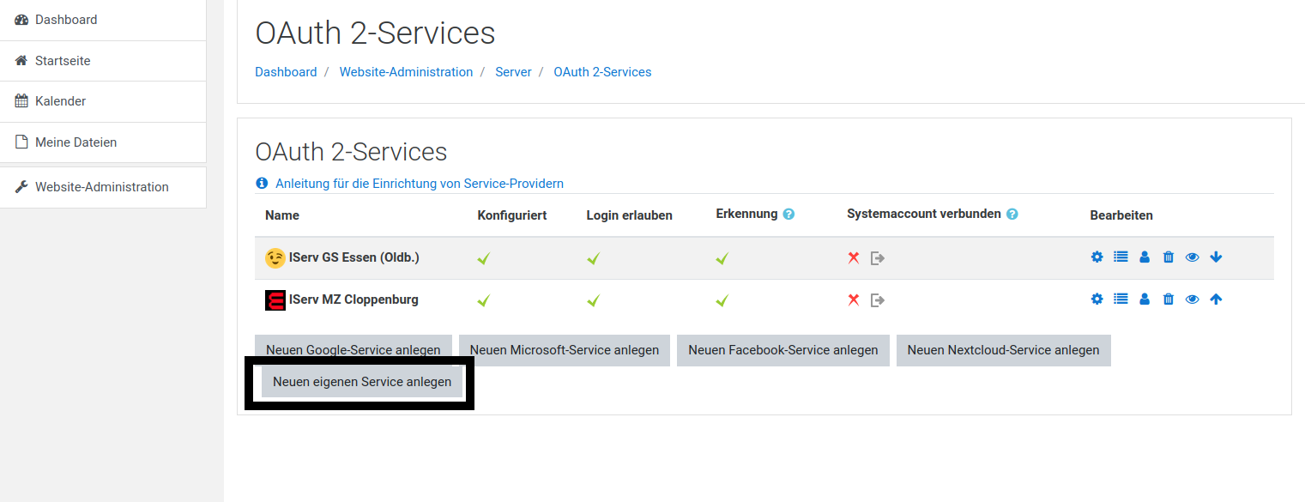Move IServ MZ Cloppenburg up in list
Image resolution: width=1305 pixels, height=502 pixels.
click(x=1216, y=299)
